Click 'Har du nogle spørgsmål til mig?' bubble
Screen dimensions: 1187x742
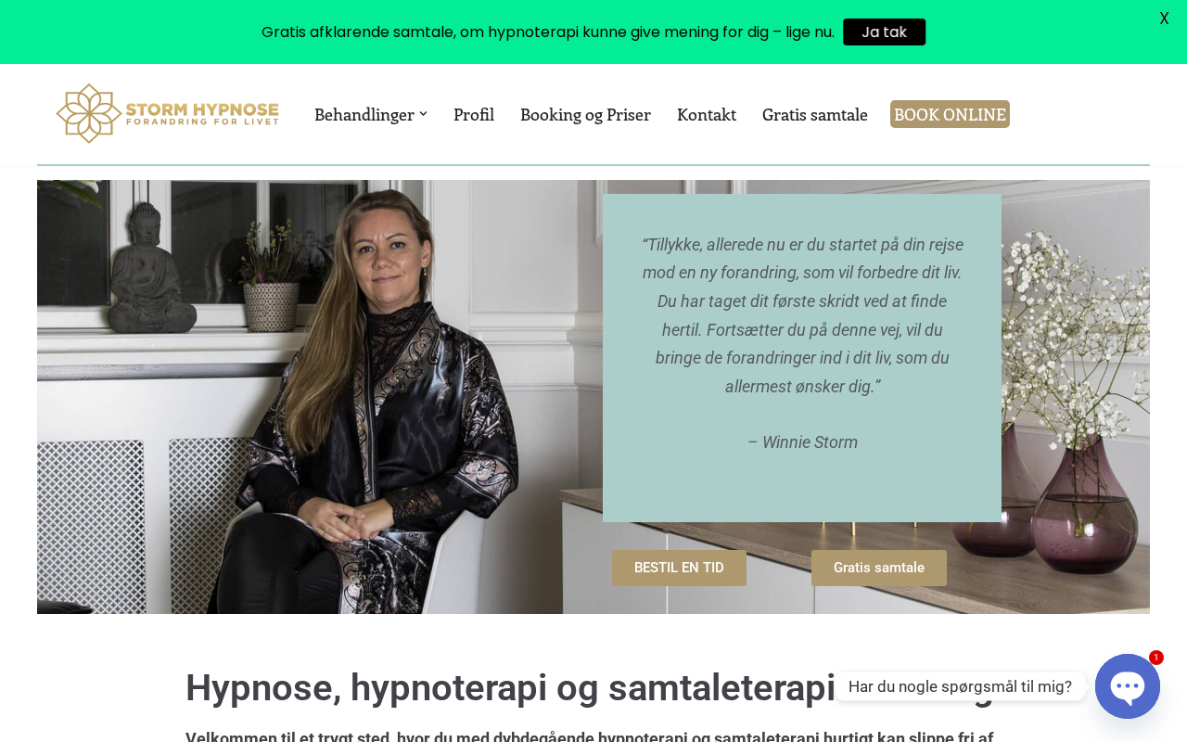click(960, 686)
